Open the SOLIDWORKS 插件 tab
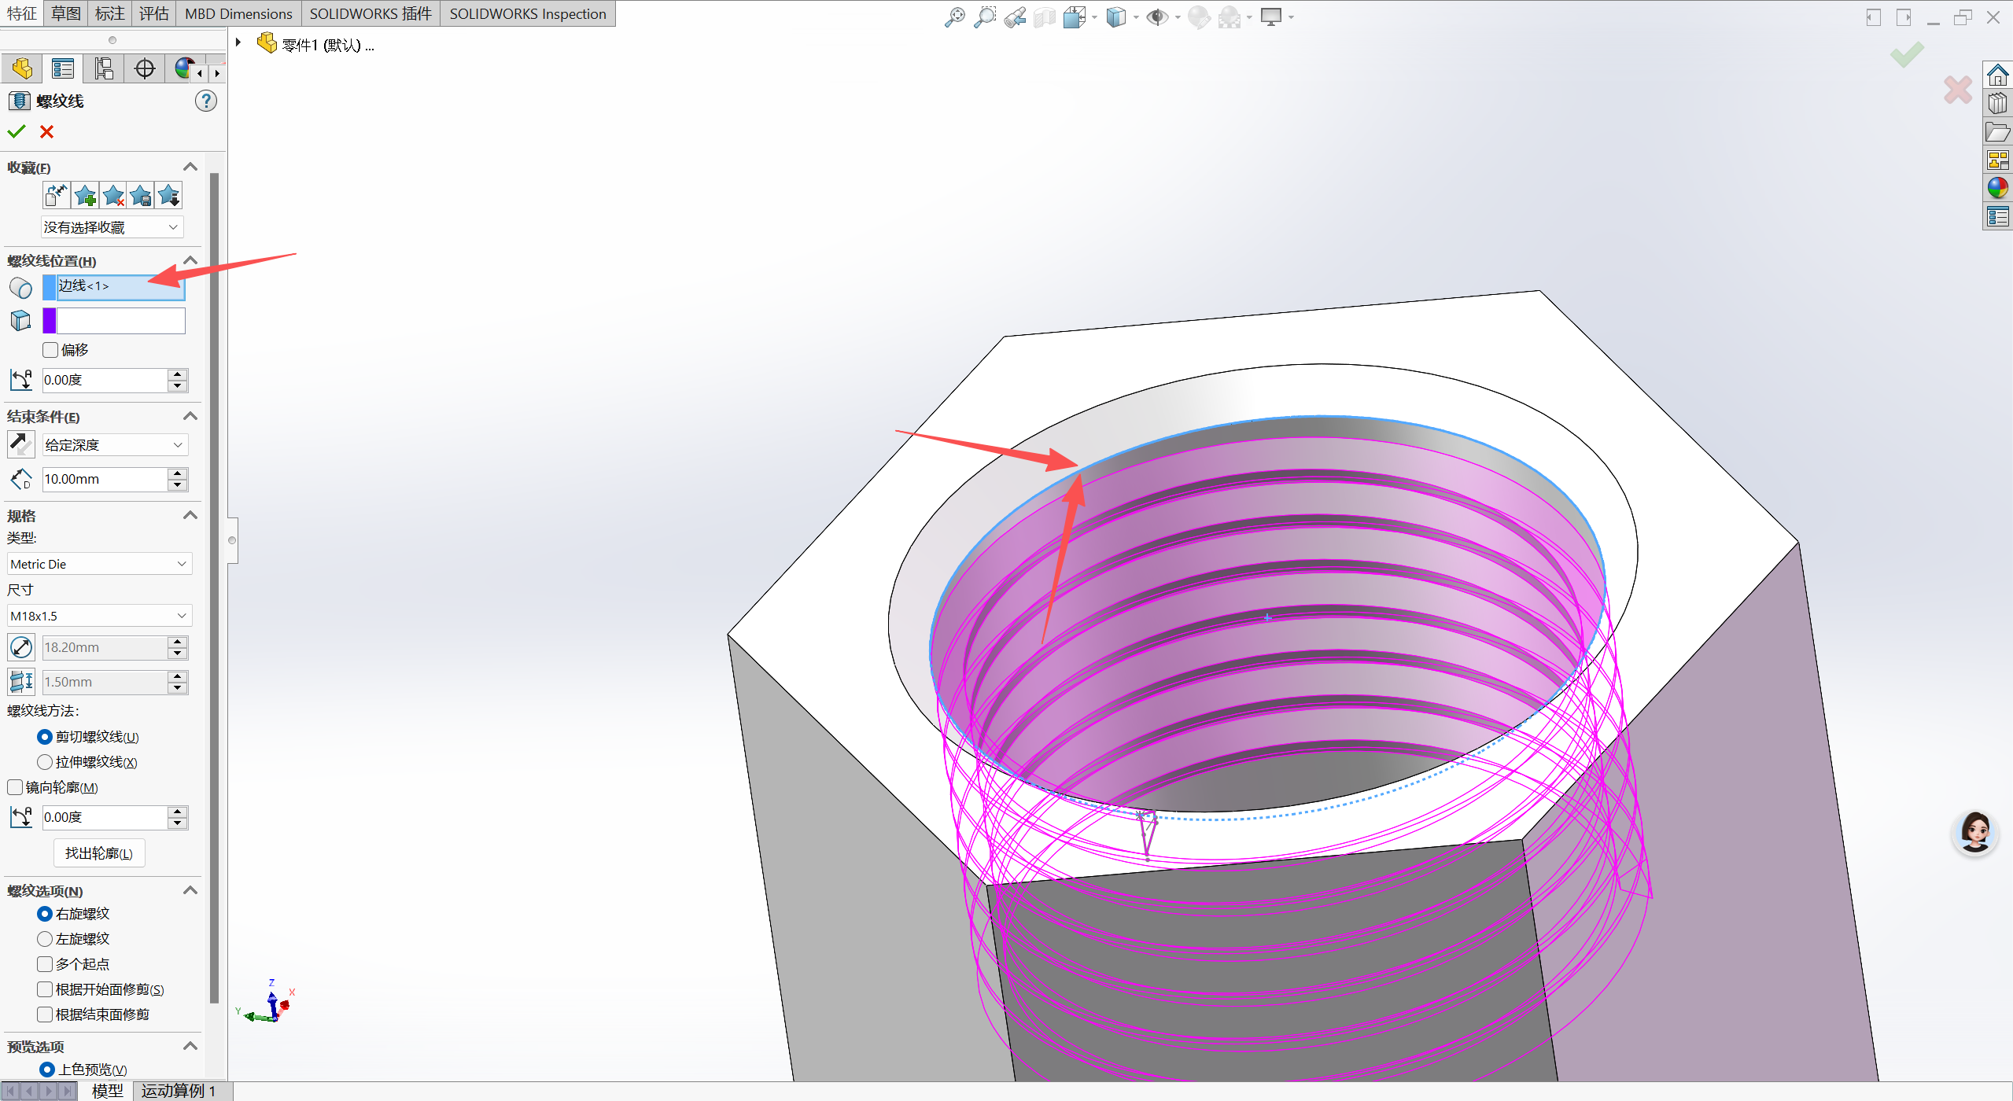Viewport: 2013px width, 1101px height. coord(371,13)
